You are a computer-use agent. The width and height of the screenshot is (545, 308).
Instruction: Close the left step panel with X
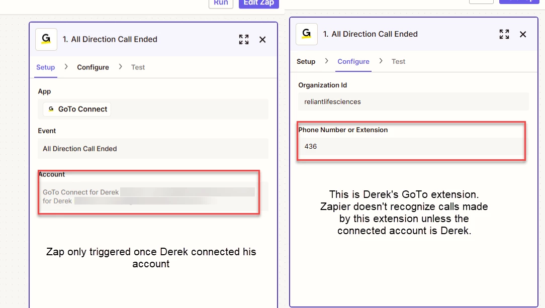262,40
